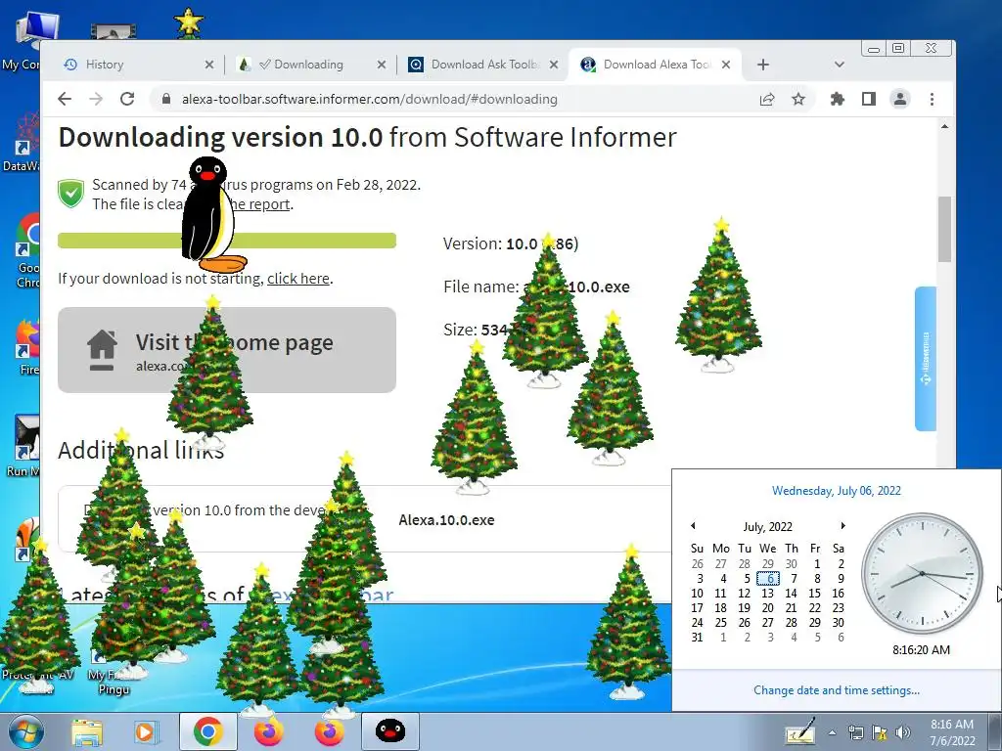
Task: Open a new tab with plus
Action: [763, 65]
